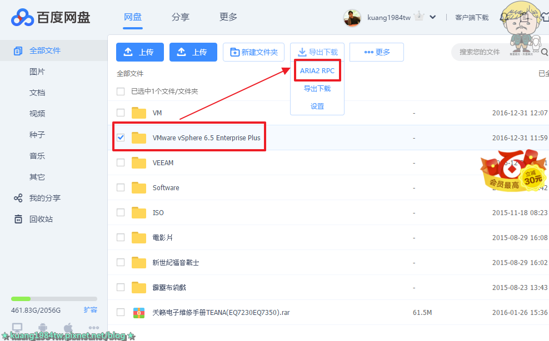Image resolution: width=549 pixels, height=341 pixels.
Task: Select 其它 in the sidebar
Action: click(x=37, y=177)
